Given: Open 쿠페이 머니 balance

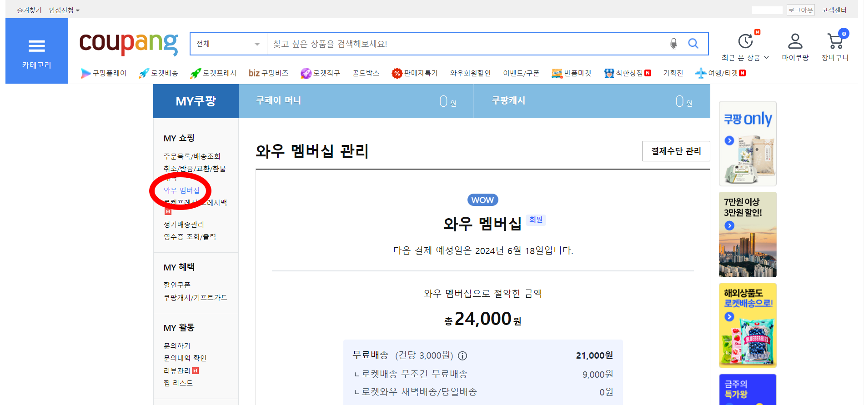Looking at the screenshot, I should 356,101.
